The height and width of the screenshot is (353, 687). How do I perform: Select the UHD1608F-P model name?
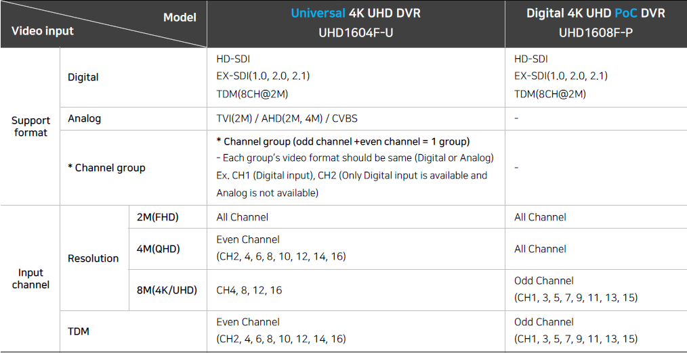tap(596, 33)
